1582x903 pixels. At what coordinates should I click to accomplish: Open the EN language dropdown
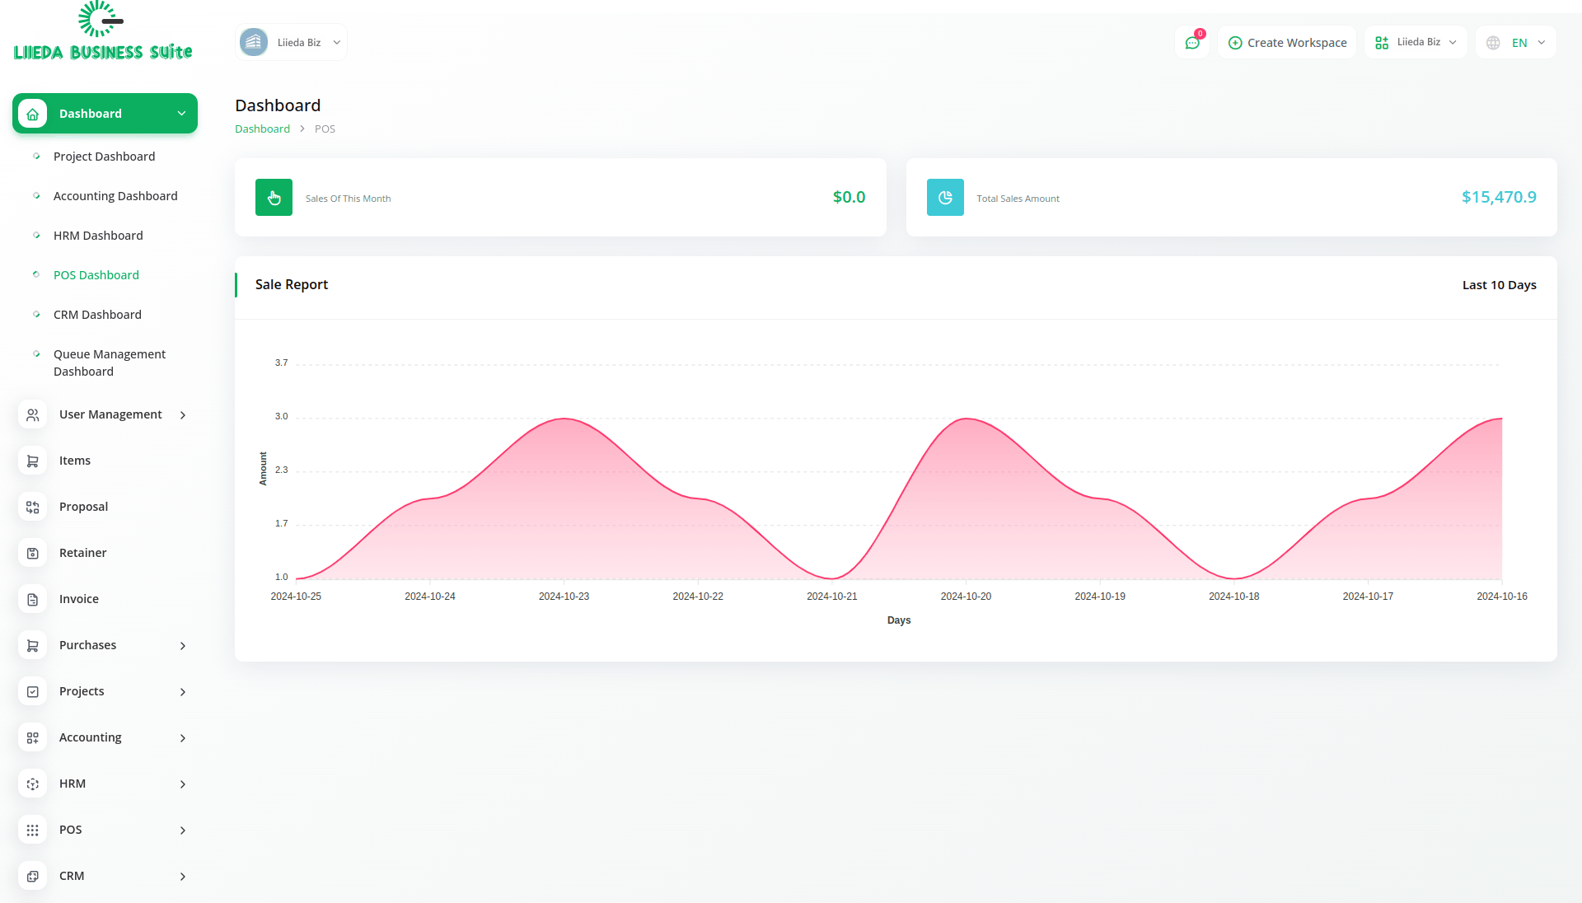(1516, 43)
